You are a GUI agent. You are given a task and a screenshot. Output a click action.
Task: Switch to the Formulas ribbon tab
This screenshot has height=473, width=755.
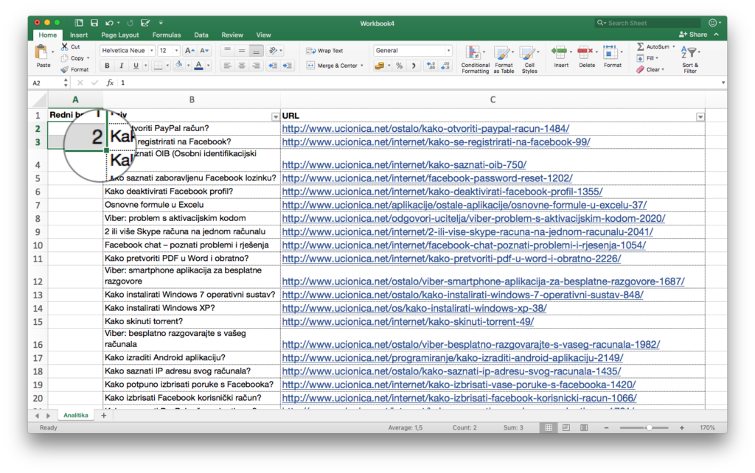click(166, 35)
